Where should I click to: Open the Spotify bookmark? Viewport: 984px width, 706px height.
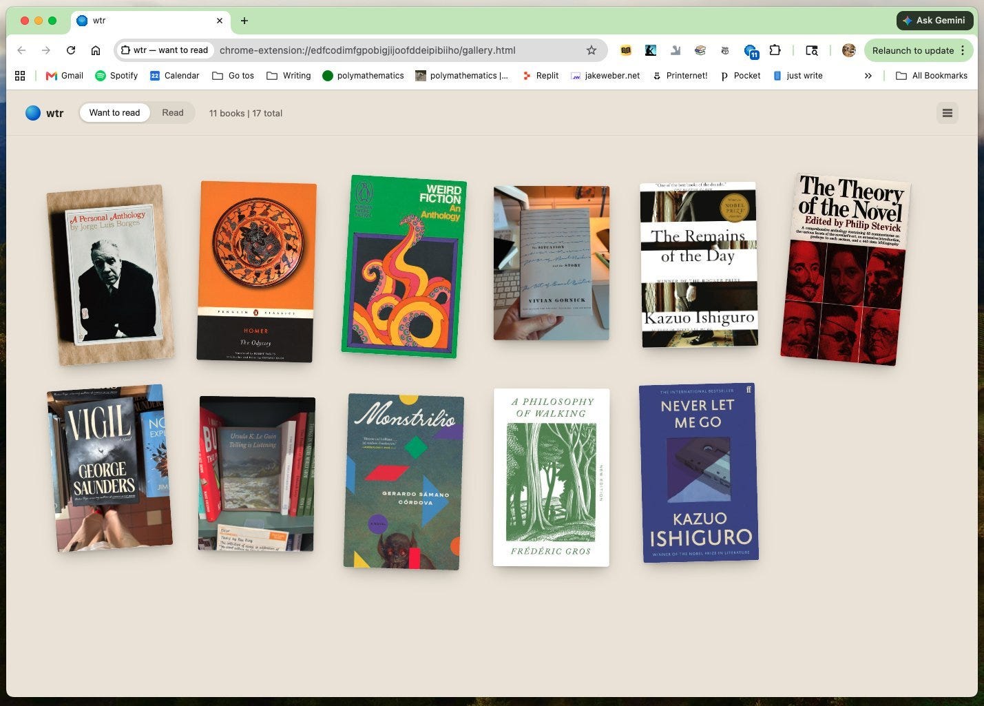[x=116, y=76]
